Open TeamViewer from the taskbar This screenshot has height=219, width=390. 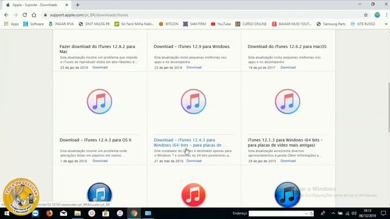click(x=35, y=214)
